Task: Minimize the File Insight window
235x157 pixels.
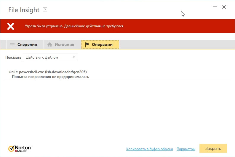Action: pos(215,7)
